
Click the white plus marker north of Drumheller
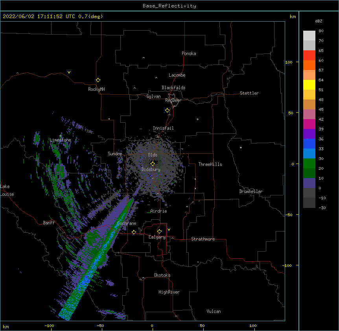click(x=241, y=147)
